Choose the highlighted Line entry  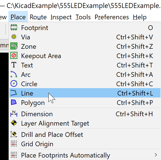pyautogui.click(x=85, y=93)
